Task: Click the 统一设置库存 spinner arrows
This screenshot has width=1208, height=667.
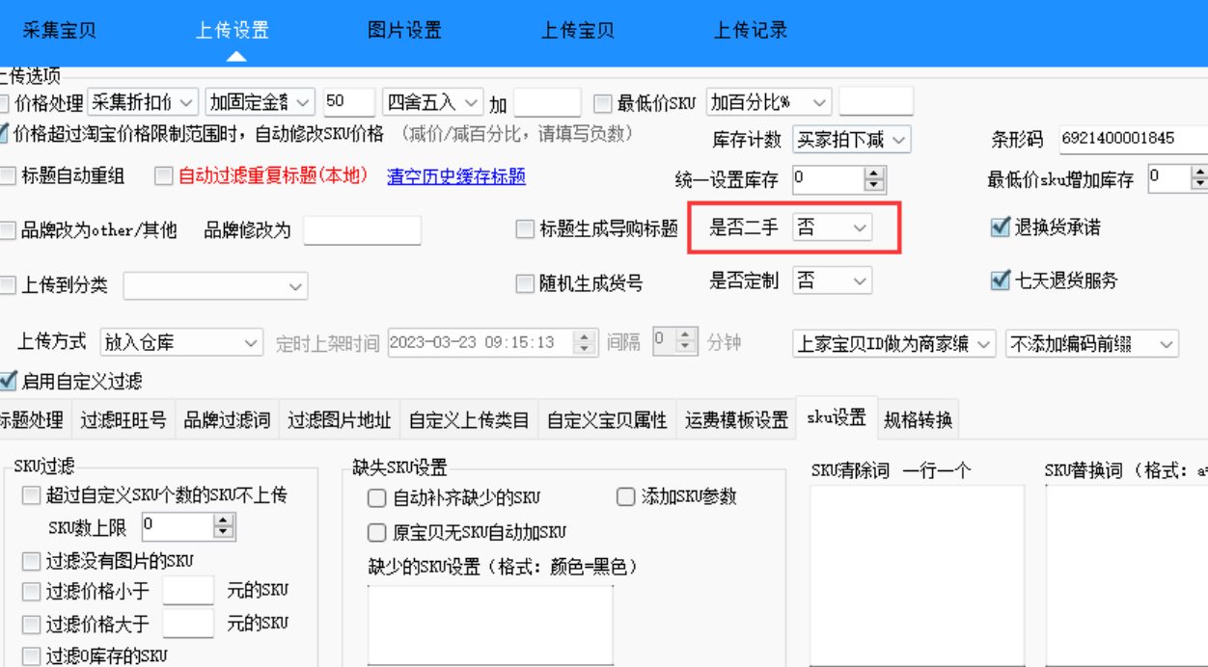Action: point(875,179)
